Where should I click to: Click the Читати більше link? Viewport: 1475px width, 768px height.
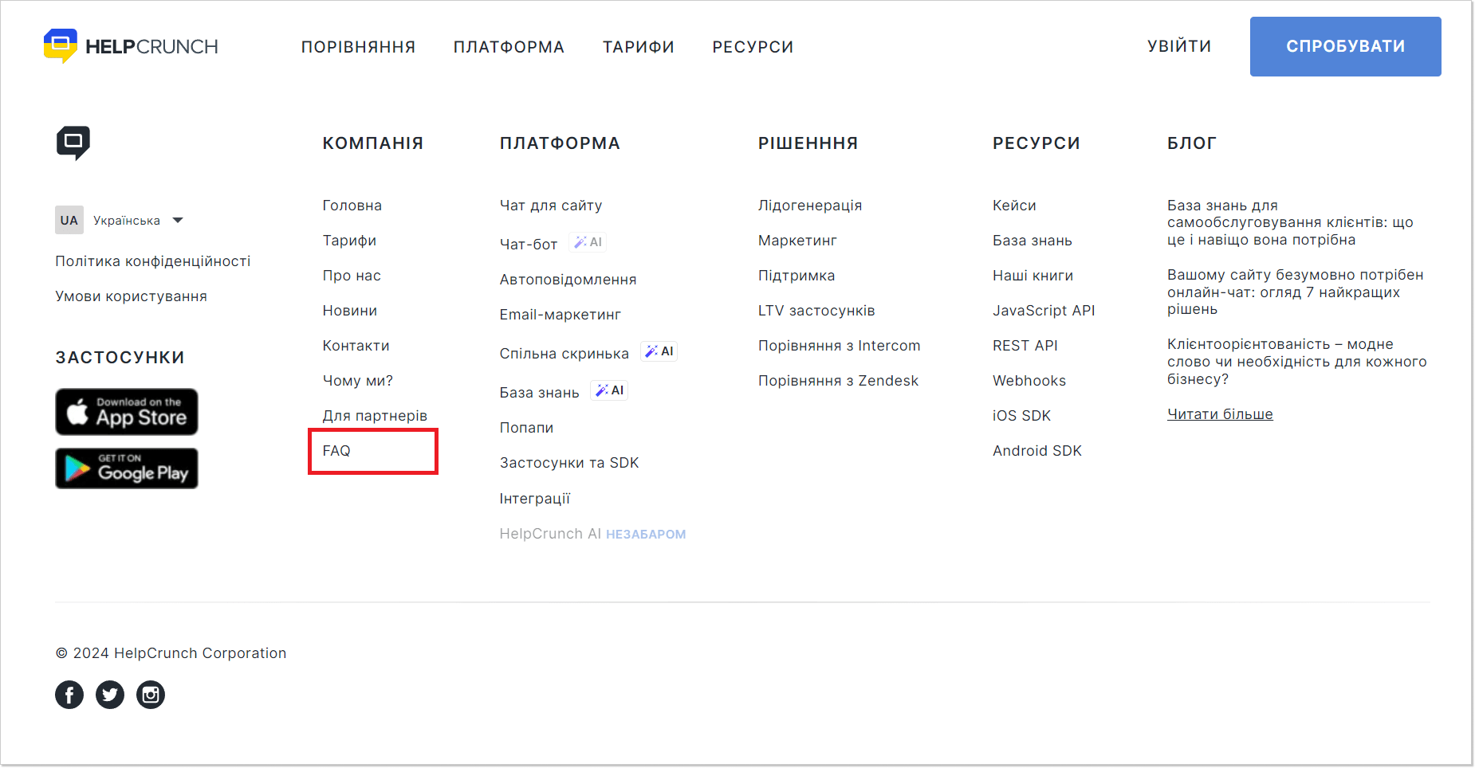(x=1220, y=414)
